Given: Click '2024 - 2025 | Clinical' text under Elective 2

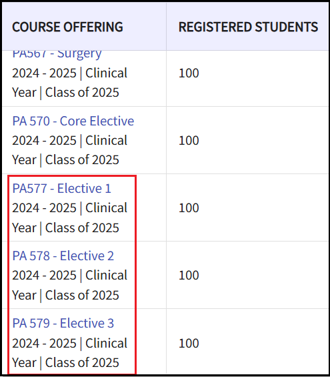Looking at the screenshot, I should coord(69,275).
